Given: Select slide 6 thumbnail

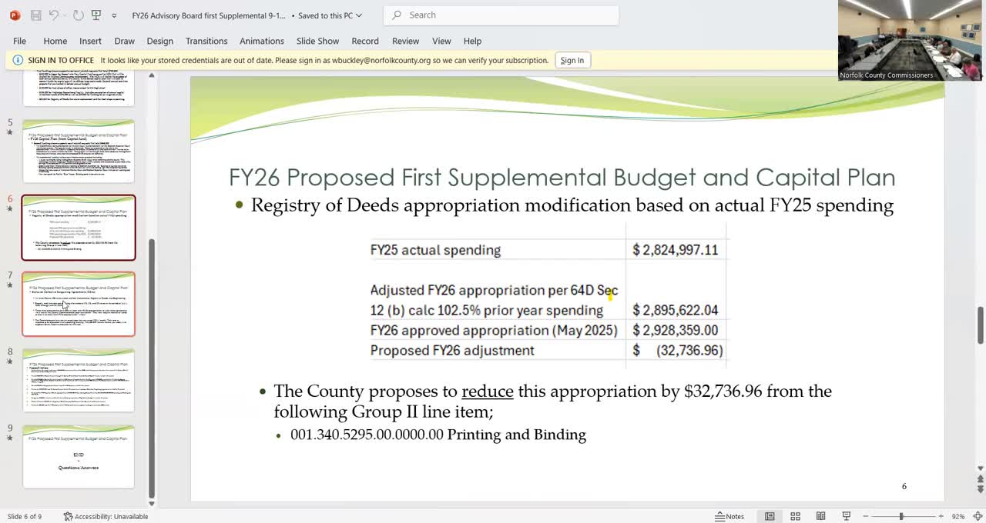Looking at the screenshot, I should click(x=79, y=228).
